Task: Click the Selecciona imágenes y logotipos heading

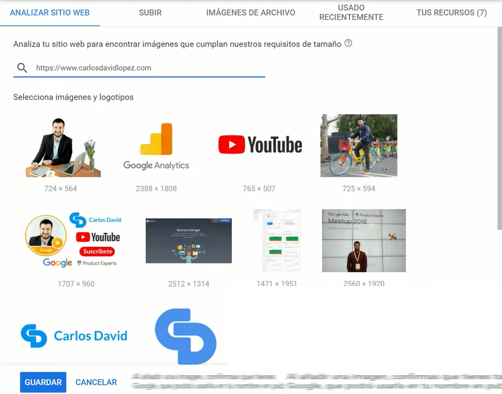Action: point(73,97)
